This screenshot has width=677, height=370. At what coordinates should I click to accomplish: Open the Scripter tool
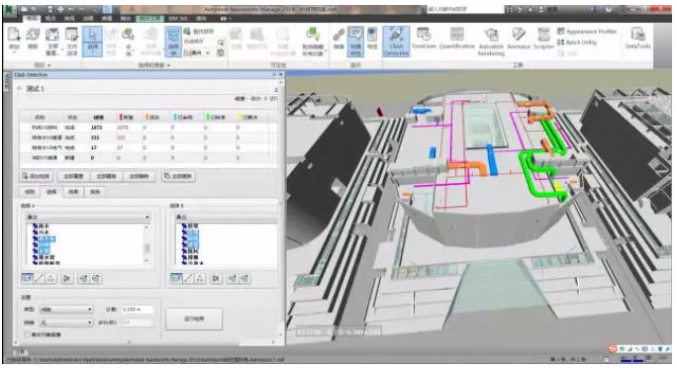[543, 38]
